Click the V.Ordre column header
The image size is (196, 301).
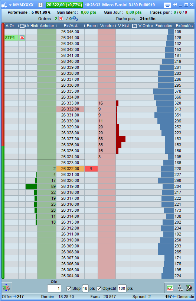point(146,26)
